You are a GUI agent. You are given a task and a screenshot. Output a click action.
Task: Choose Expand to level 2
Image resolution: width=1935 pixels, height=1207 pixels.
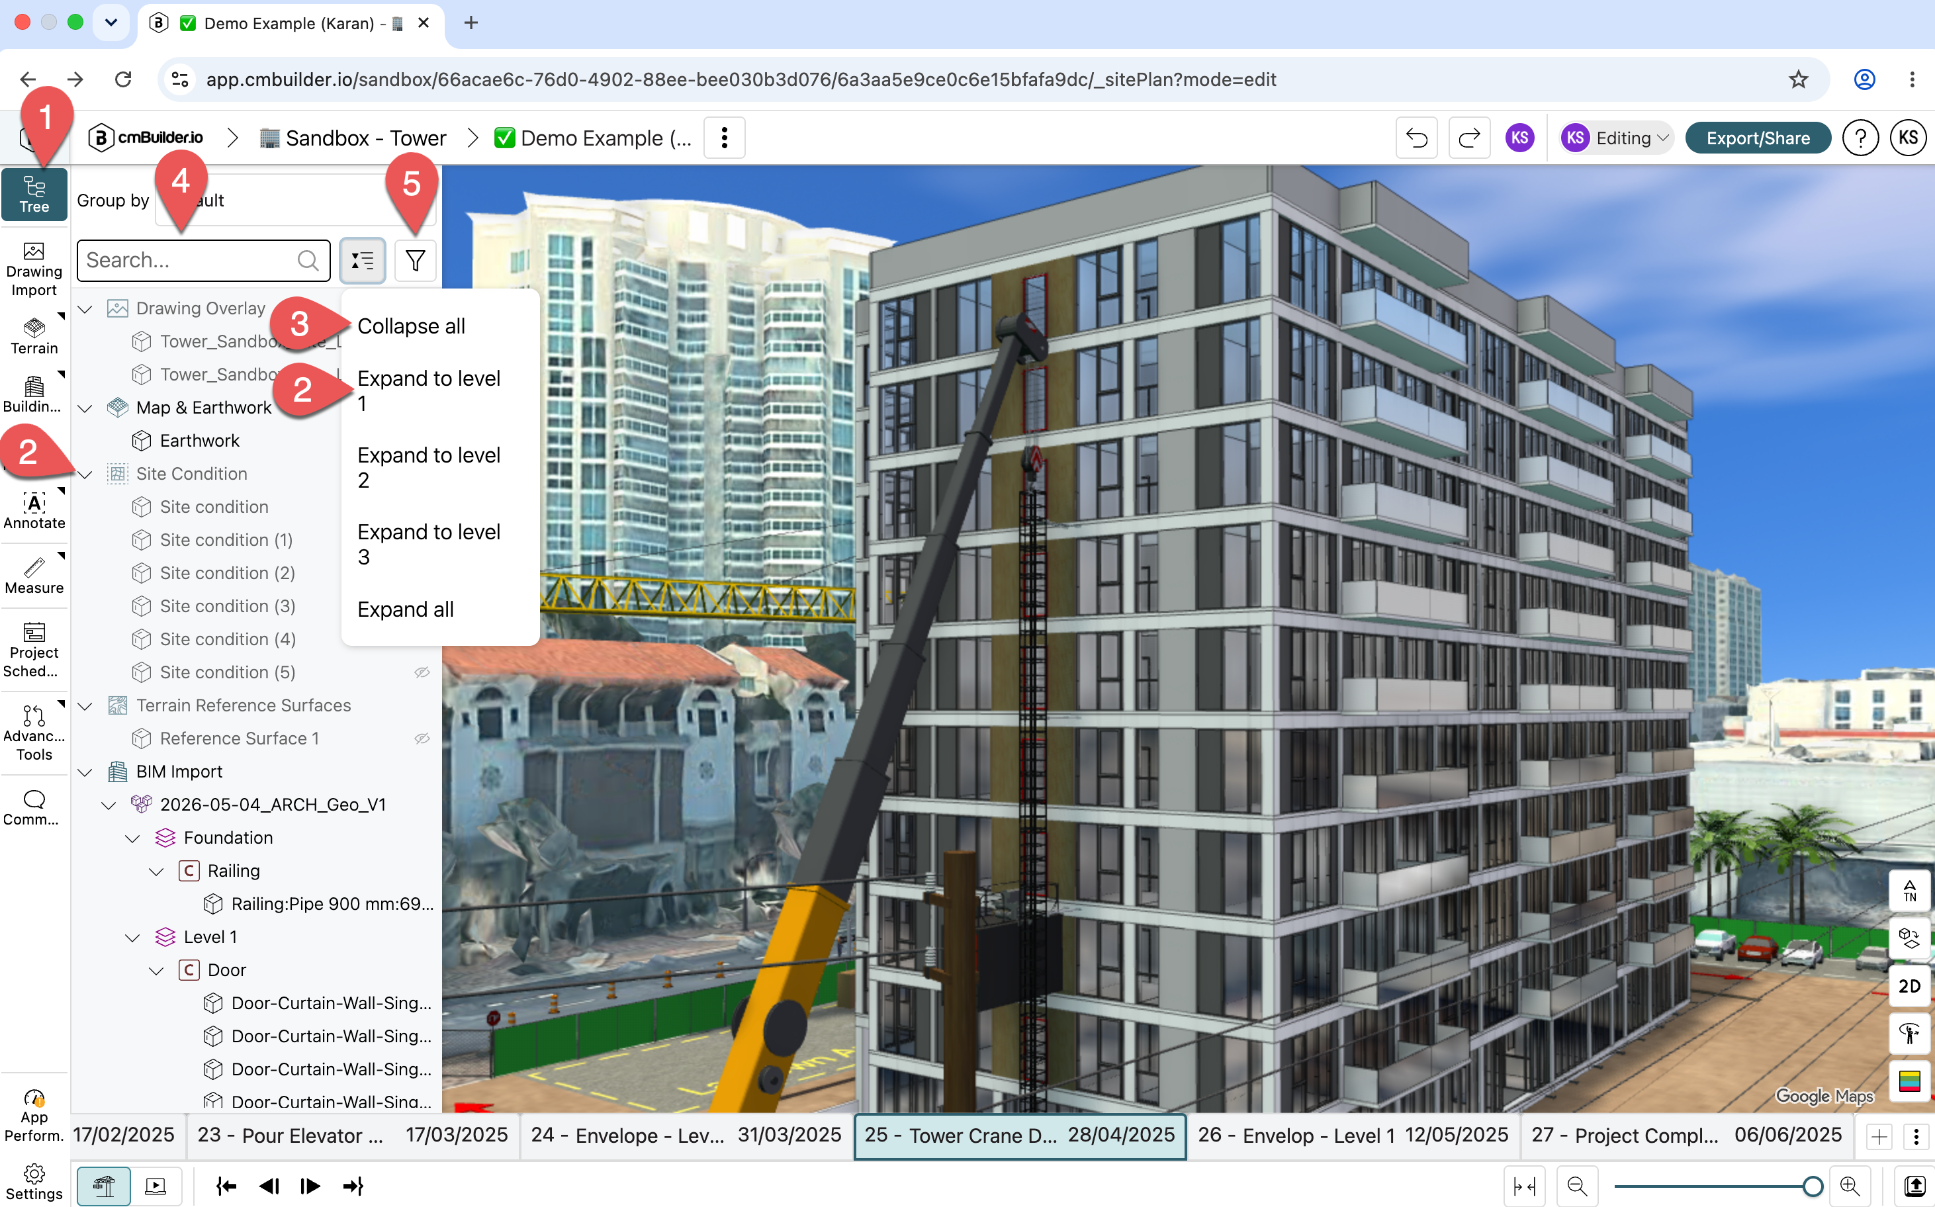tap(441, 467)
